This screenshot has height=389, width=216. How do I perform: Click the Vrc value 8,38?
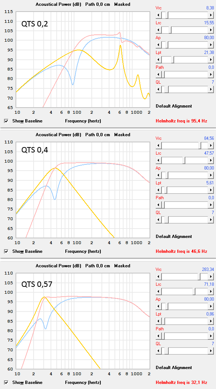(210, 8)
